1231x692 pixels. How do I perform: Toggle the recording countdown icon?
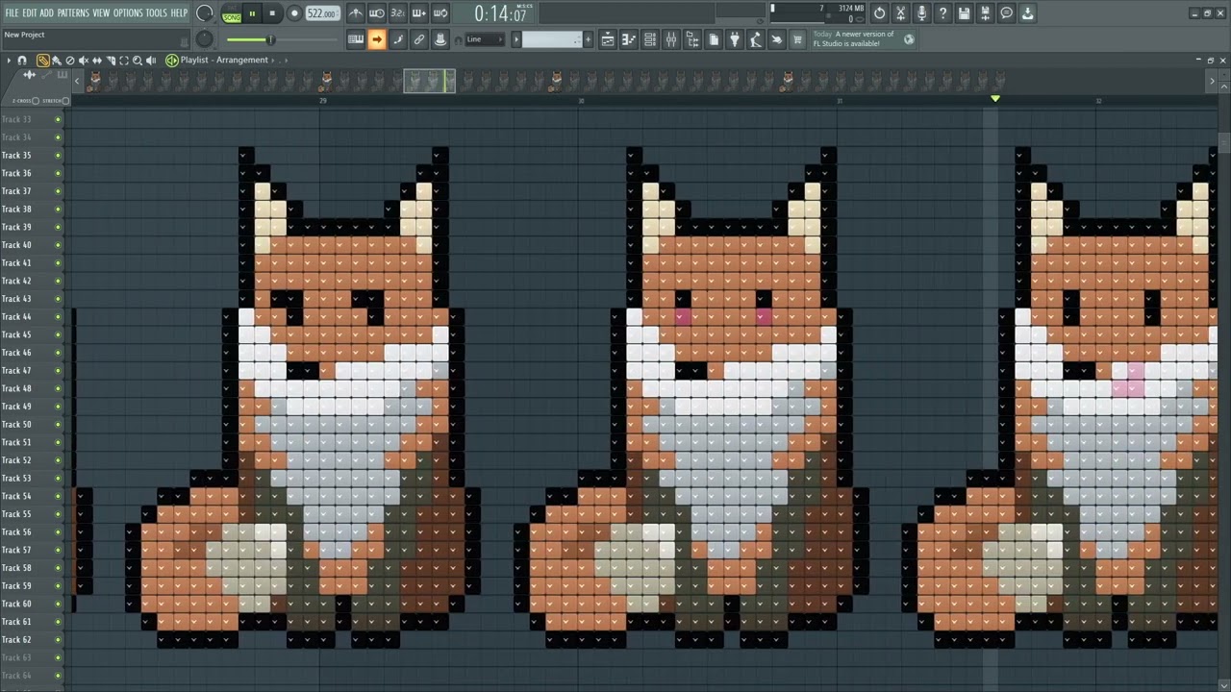pyautogui.click(x=398, y=13)
